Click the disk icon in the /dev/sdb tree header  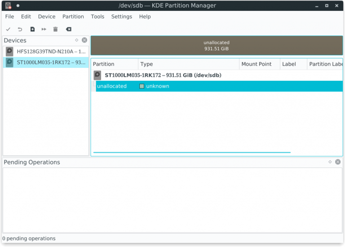(x=97, y=75)
